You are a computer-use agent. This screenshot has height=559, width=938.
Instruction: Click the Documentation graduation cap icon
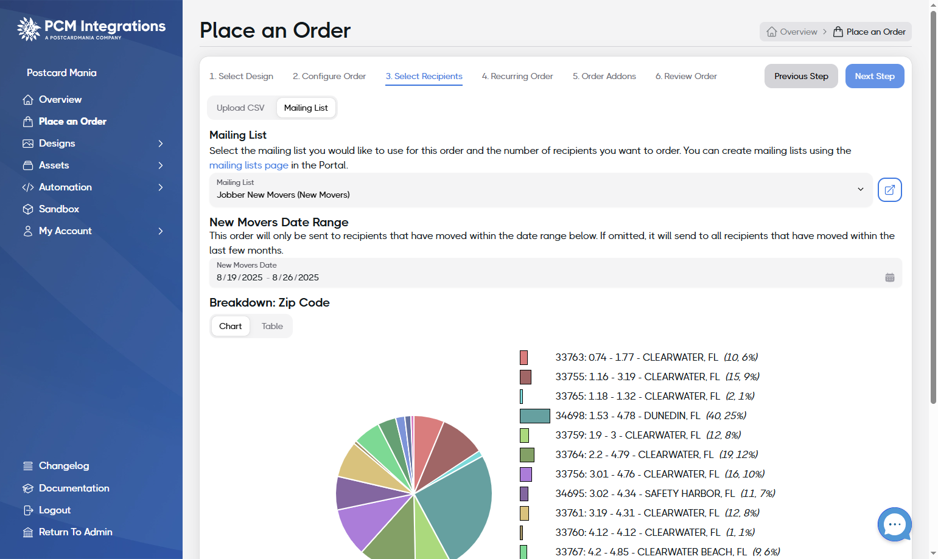[x=28, y=488]
